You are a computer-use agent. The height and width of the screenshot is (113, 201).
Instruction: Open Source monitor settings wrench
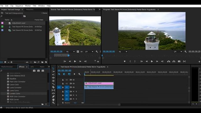point(96,51)
